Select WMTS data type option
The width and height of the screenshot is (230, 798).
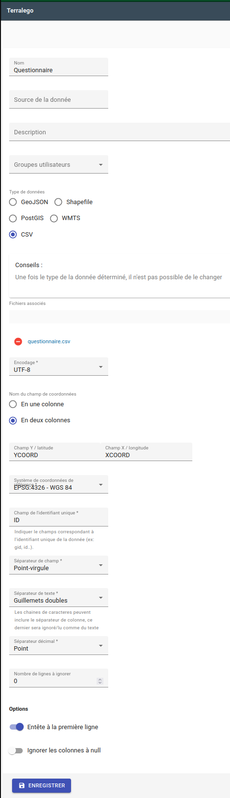54,218
